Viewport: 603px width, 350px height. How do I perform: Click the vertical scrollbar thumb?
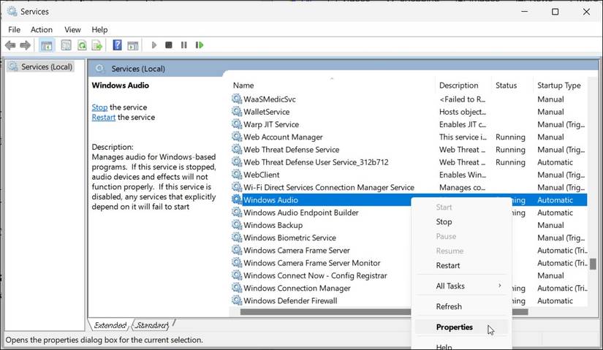[x=593, y=264]
